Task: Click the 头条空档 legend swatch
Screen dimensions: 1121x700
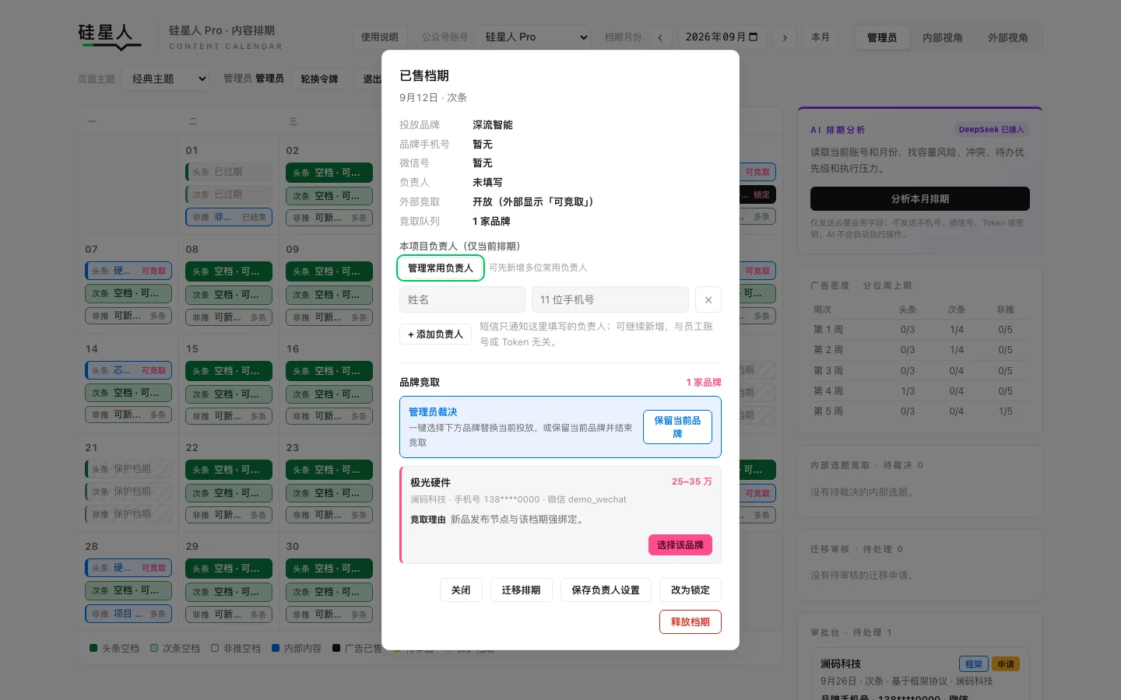Action: [x=93, y=648]
